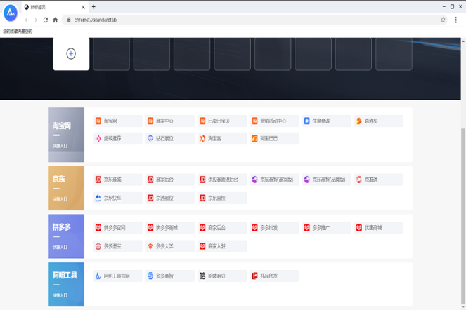
Task: Focus the address bar showing chrome://standardtab
Action: [254, 20]
